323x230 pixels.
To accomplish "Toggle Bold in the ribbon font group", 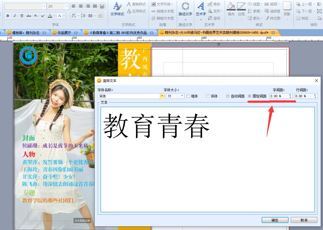I will [x=8, y=16].
